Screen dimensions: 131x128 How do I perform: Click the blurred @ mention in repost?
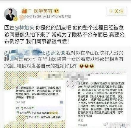pyautogui.click(x=24, y=53)
